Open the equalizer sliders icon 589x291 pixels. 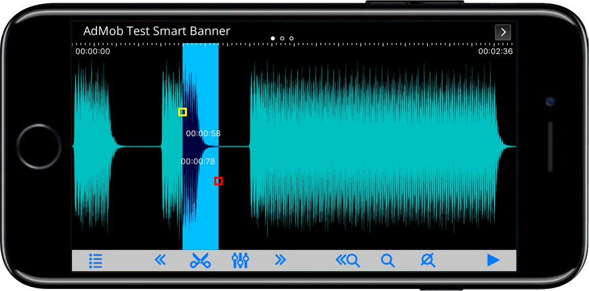pos(240,260)
